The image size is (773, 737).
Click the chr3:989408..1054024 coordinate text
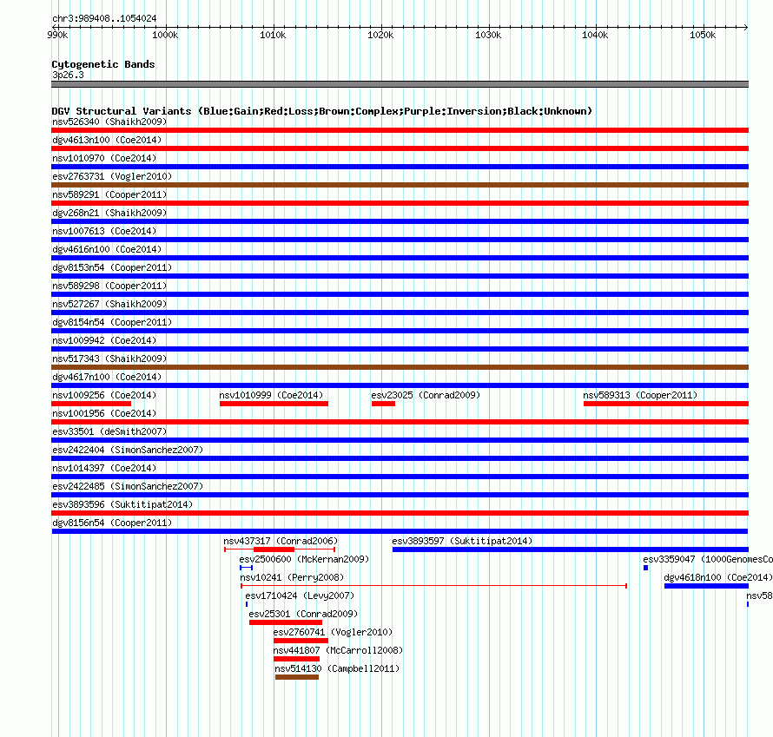(x=104, y=18)
